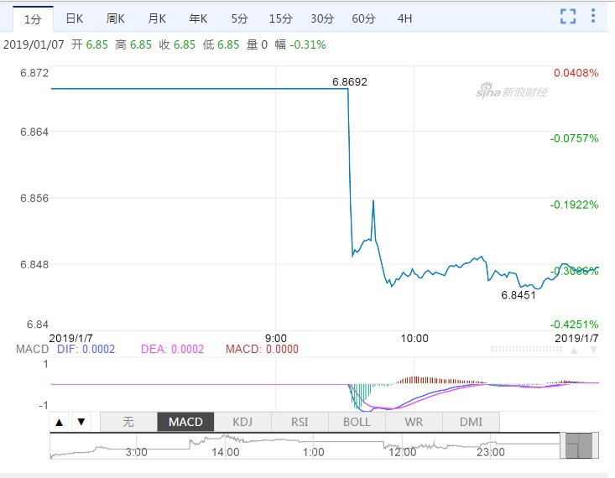
Task: Click the timeline range slider handle
Action: coord(580,446)
